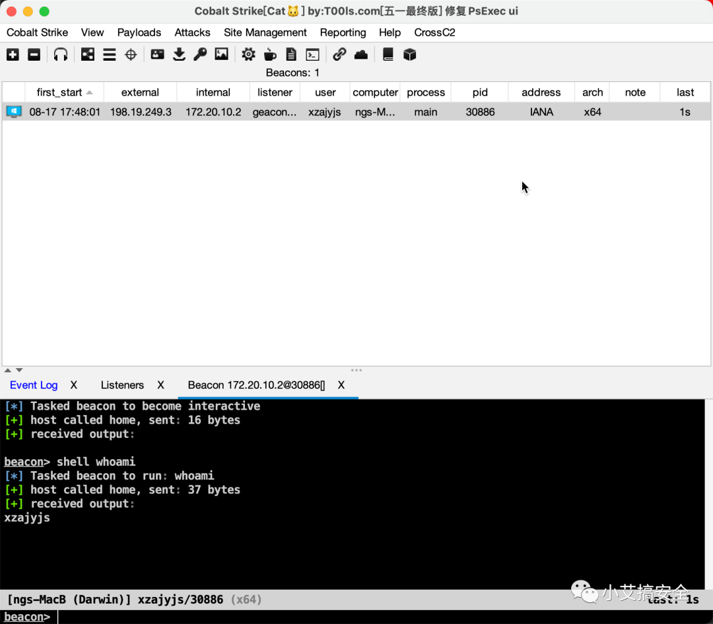Expand panel with down arrow on divider
Viewport: 713px width, 624px height.
(x=19, y=371)
